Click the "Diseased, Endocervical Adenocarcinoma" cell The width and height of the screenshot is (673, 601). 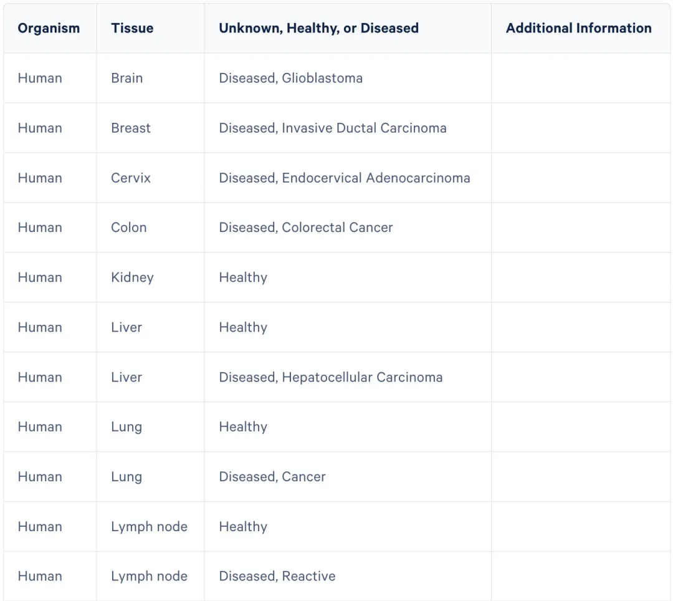(344, 178)
